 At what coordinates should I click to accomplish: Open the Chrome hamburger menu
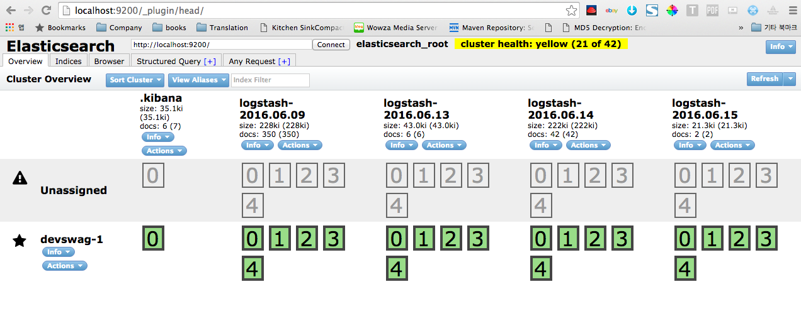point(792,10)
